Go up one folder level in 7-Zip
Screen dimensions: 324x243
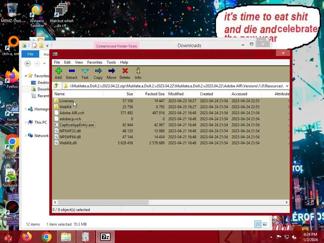point(56,86)
